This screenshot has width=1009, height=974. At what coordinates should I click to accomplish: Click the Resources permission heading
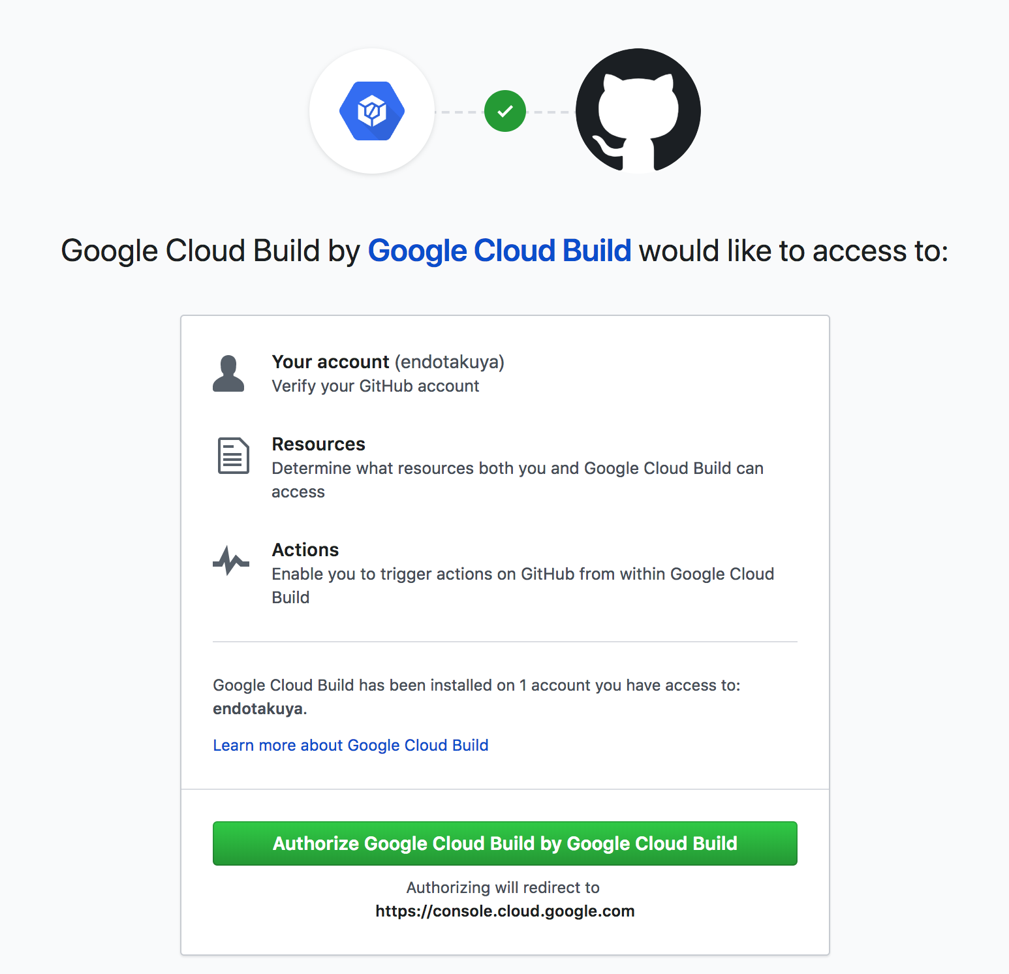point(318,444)
